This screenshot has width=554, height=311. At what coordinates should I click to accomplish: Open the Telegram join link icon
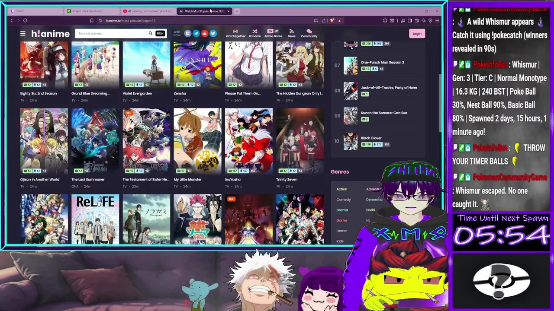point(196,33)
